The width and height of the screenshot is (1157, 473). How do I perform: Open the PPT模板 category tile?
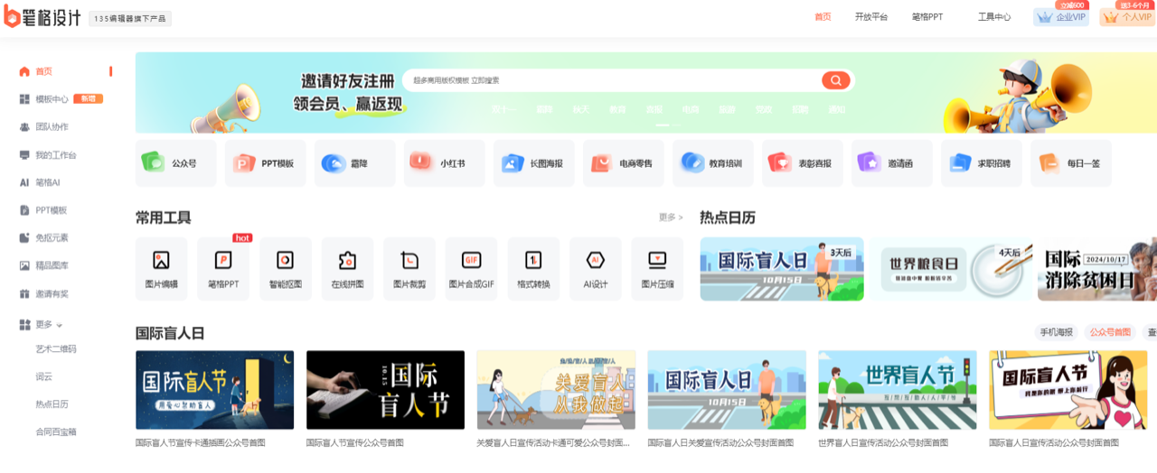pyautogui.click(x=265, y=163)
